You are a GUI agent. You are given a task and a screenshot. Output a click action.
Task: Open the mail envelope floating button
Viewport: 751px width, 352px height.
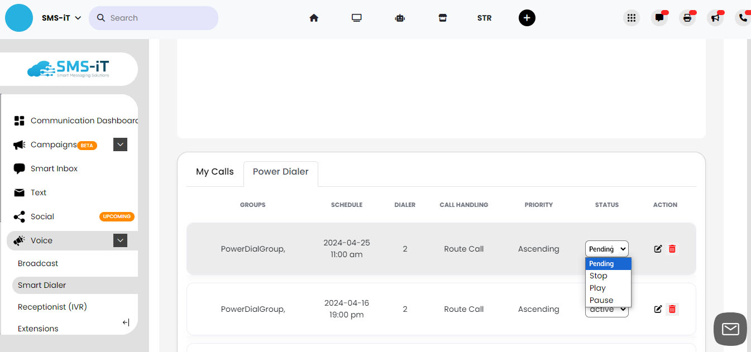click(730, 329)
